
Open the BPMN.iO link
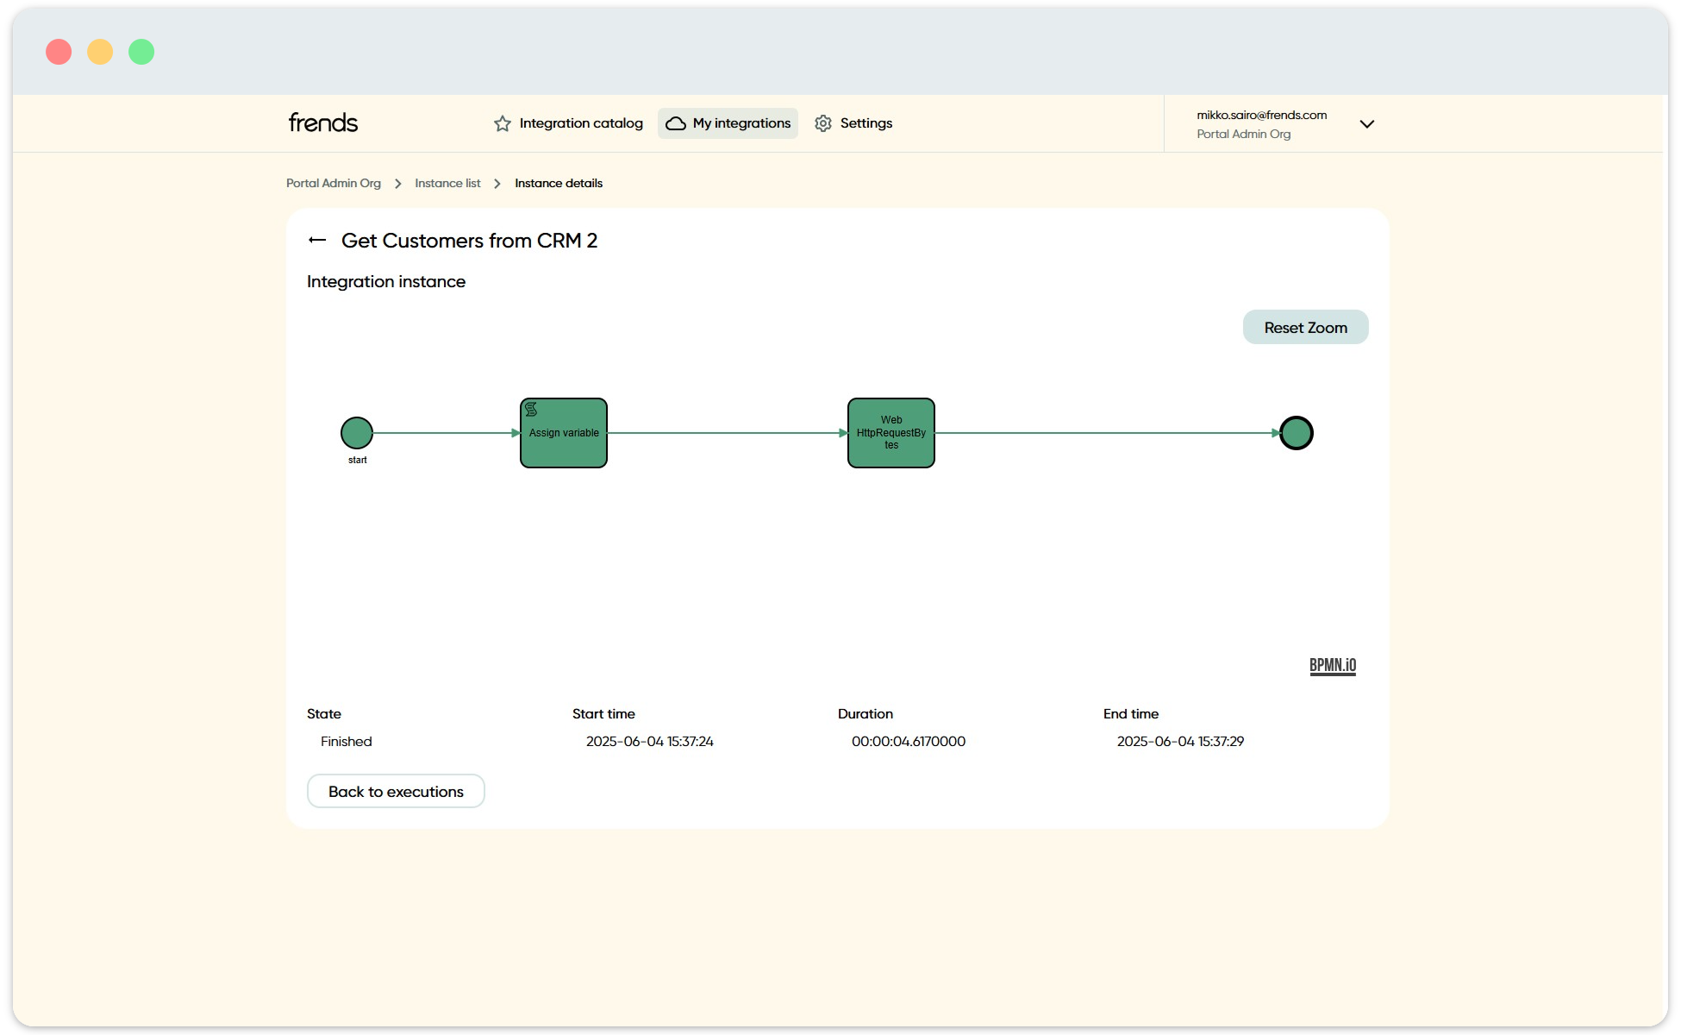point(1331,665)
